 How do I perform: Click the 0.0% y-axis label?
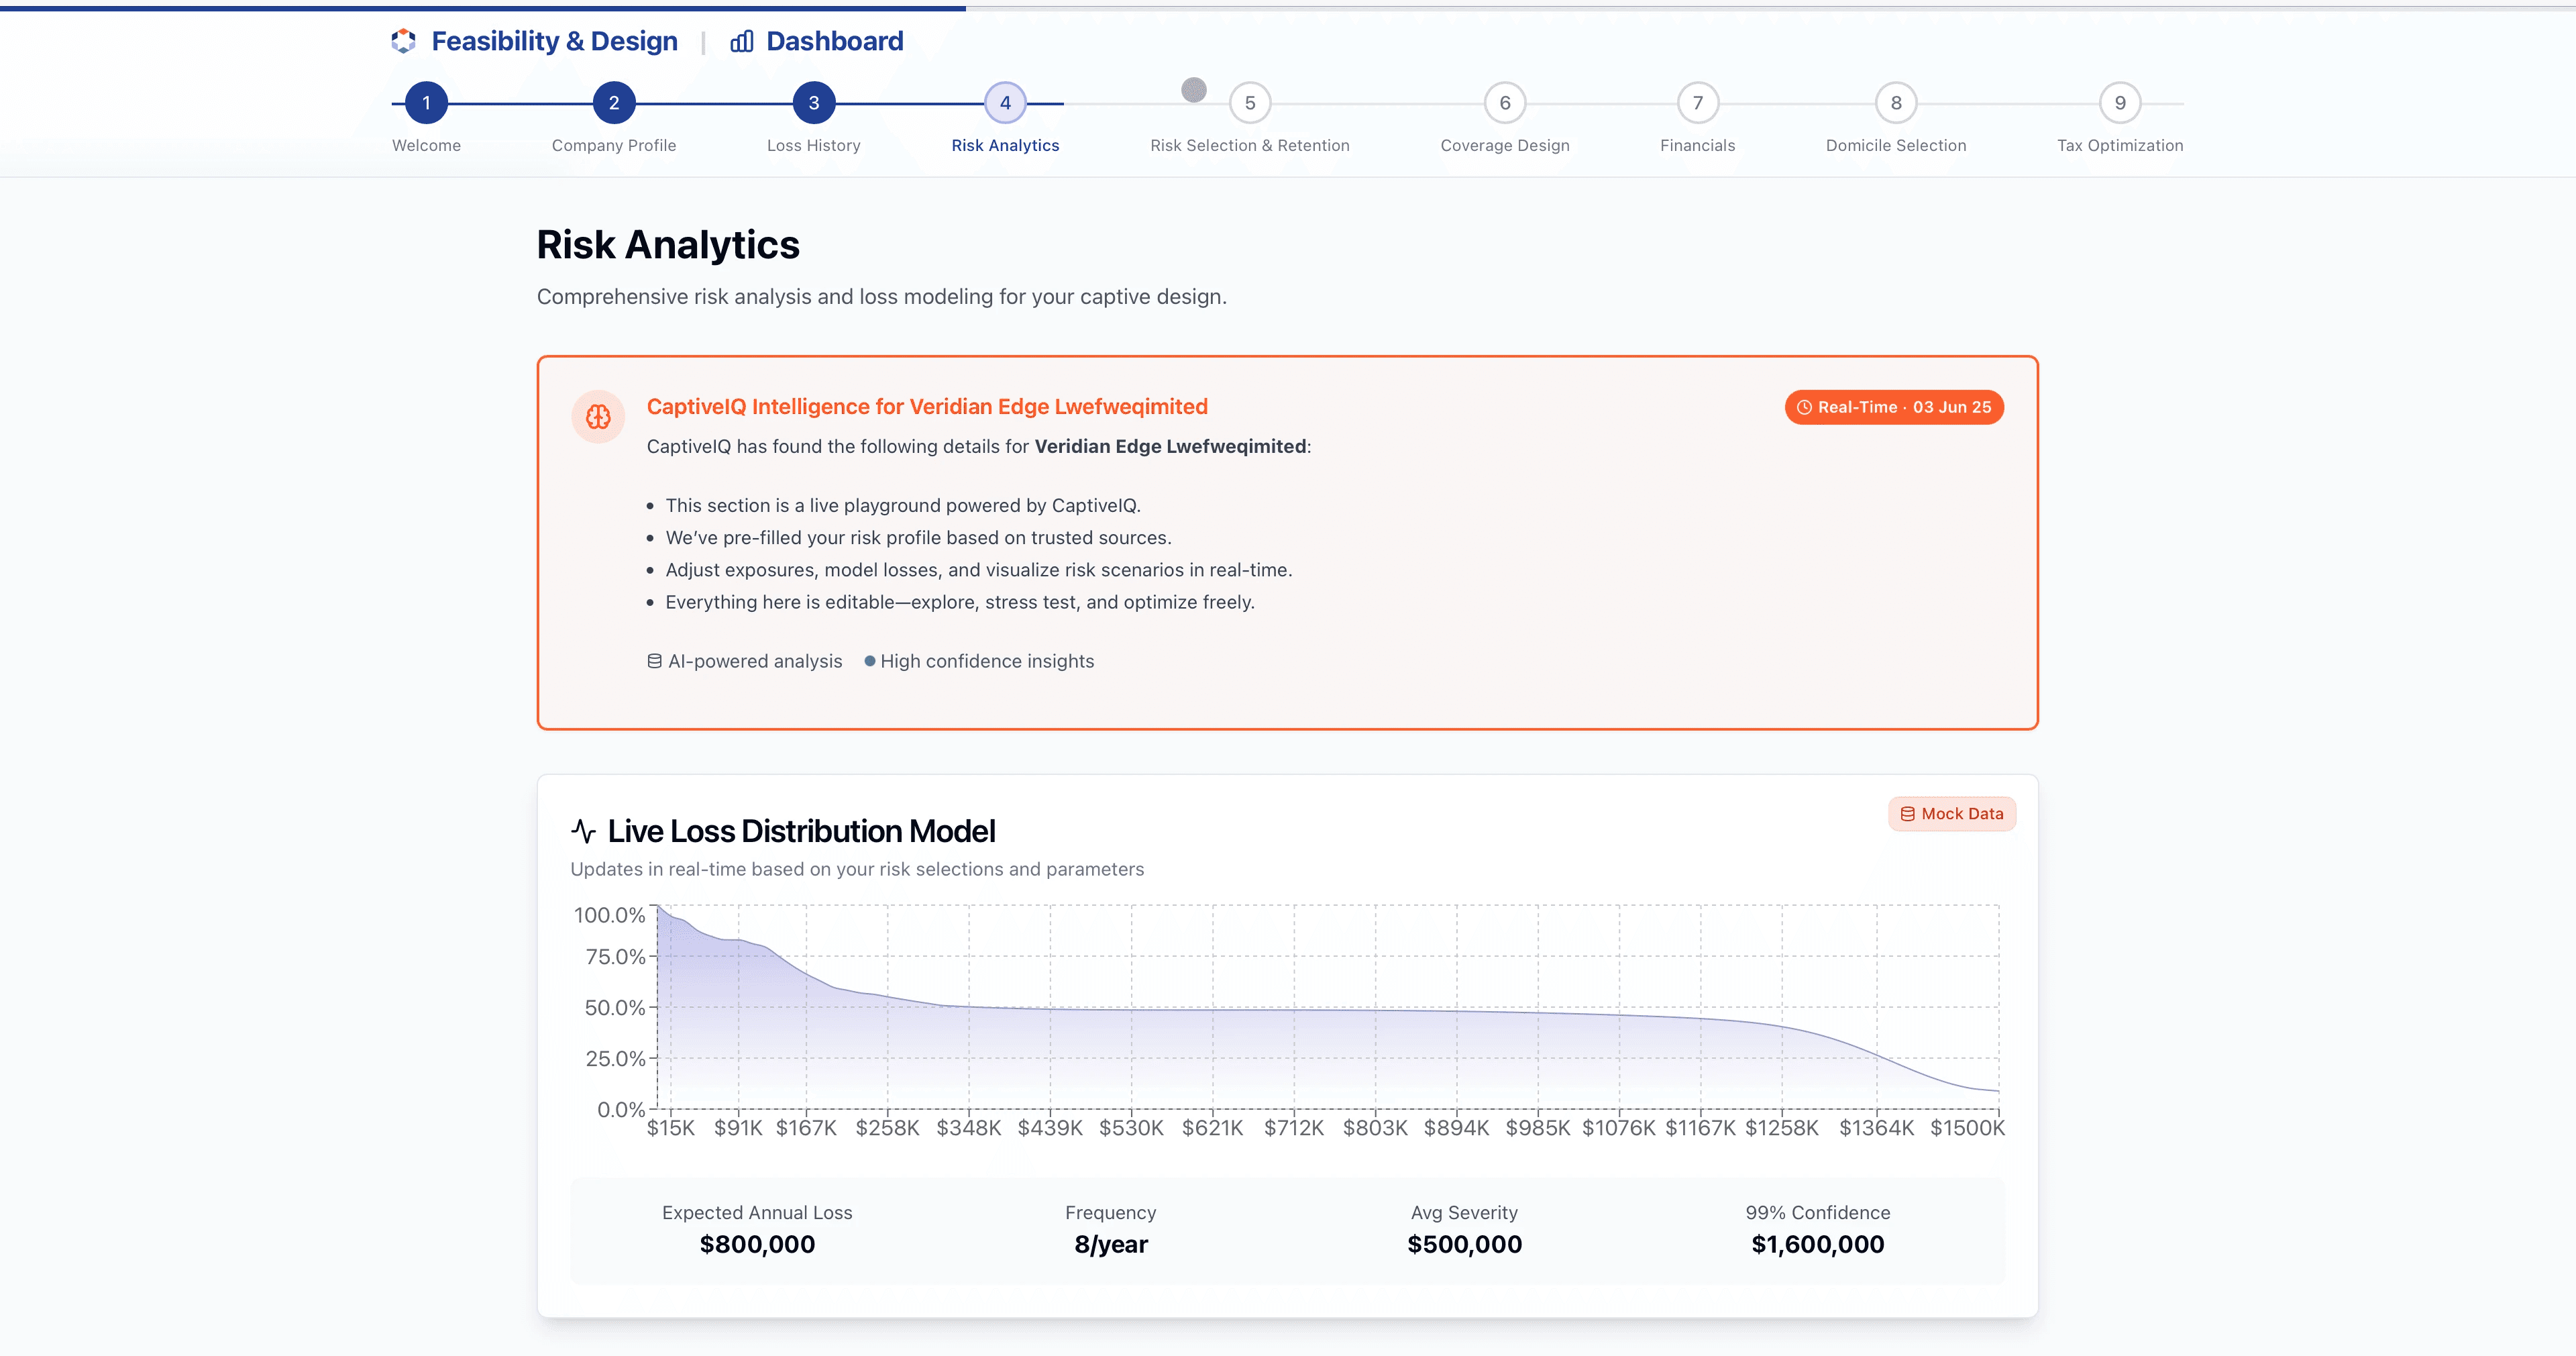621,1110
